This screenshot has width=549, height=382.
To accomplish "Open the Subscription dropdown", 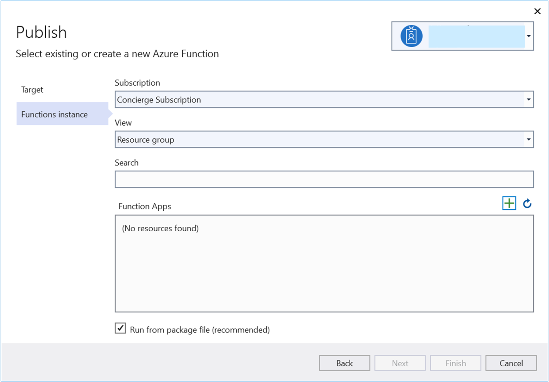I will point(324,99).
